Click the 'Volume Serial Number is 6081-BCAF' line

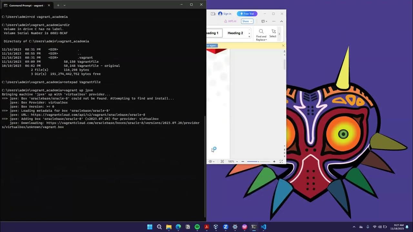click(36, 33)
